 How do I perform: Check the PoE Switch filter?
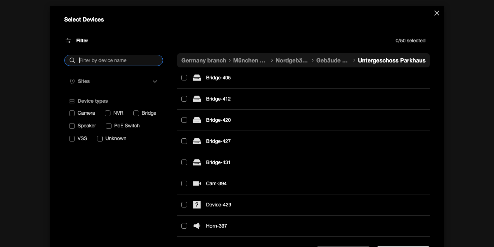(109, 126)
